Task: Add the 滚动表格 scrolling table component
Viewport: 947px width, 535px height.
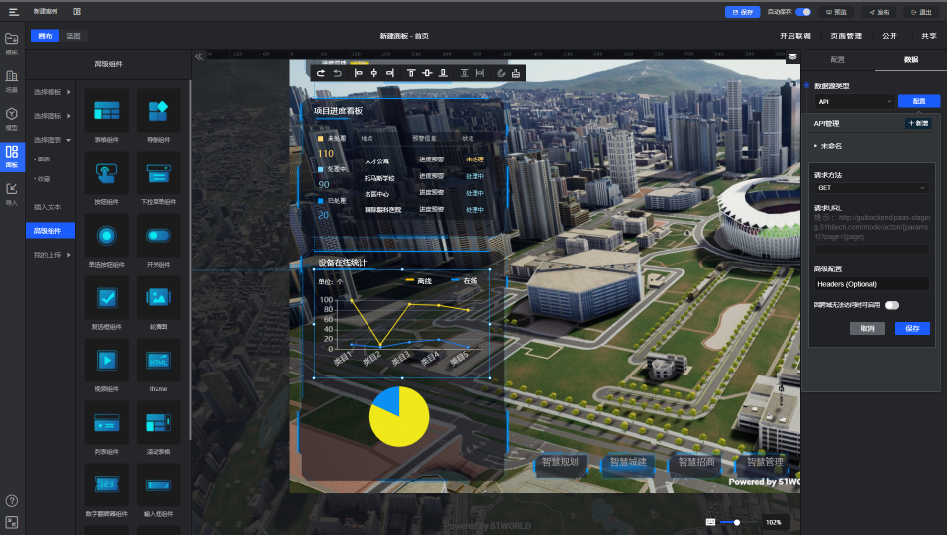Action: [x=158, y=423]
